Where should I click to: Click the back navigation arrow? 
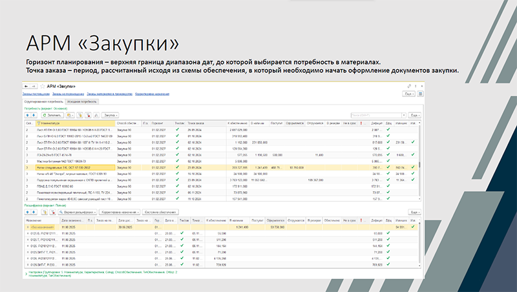tap(26, 86)
